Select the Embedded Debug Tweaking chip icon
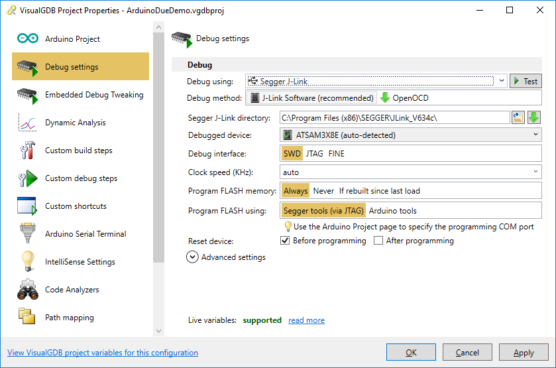 click(28, 96)
